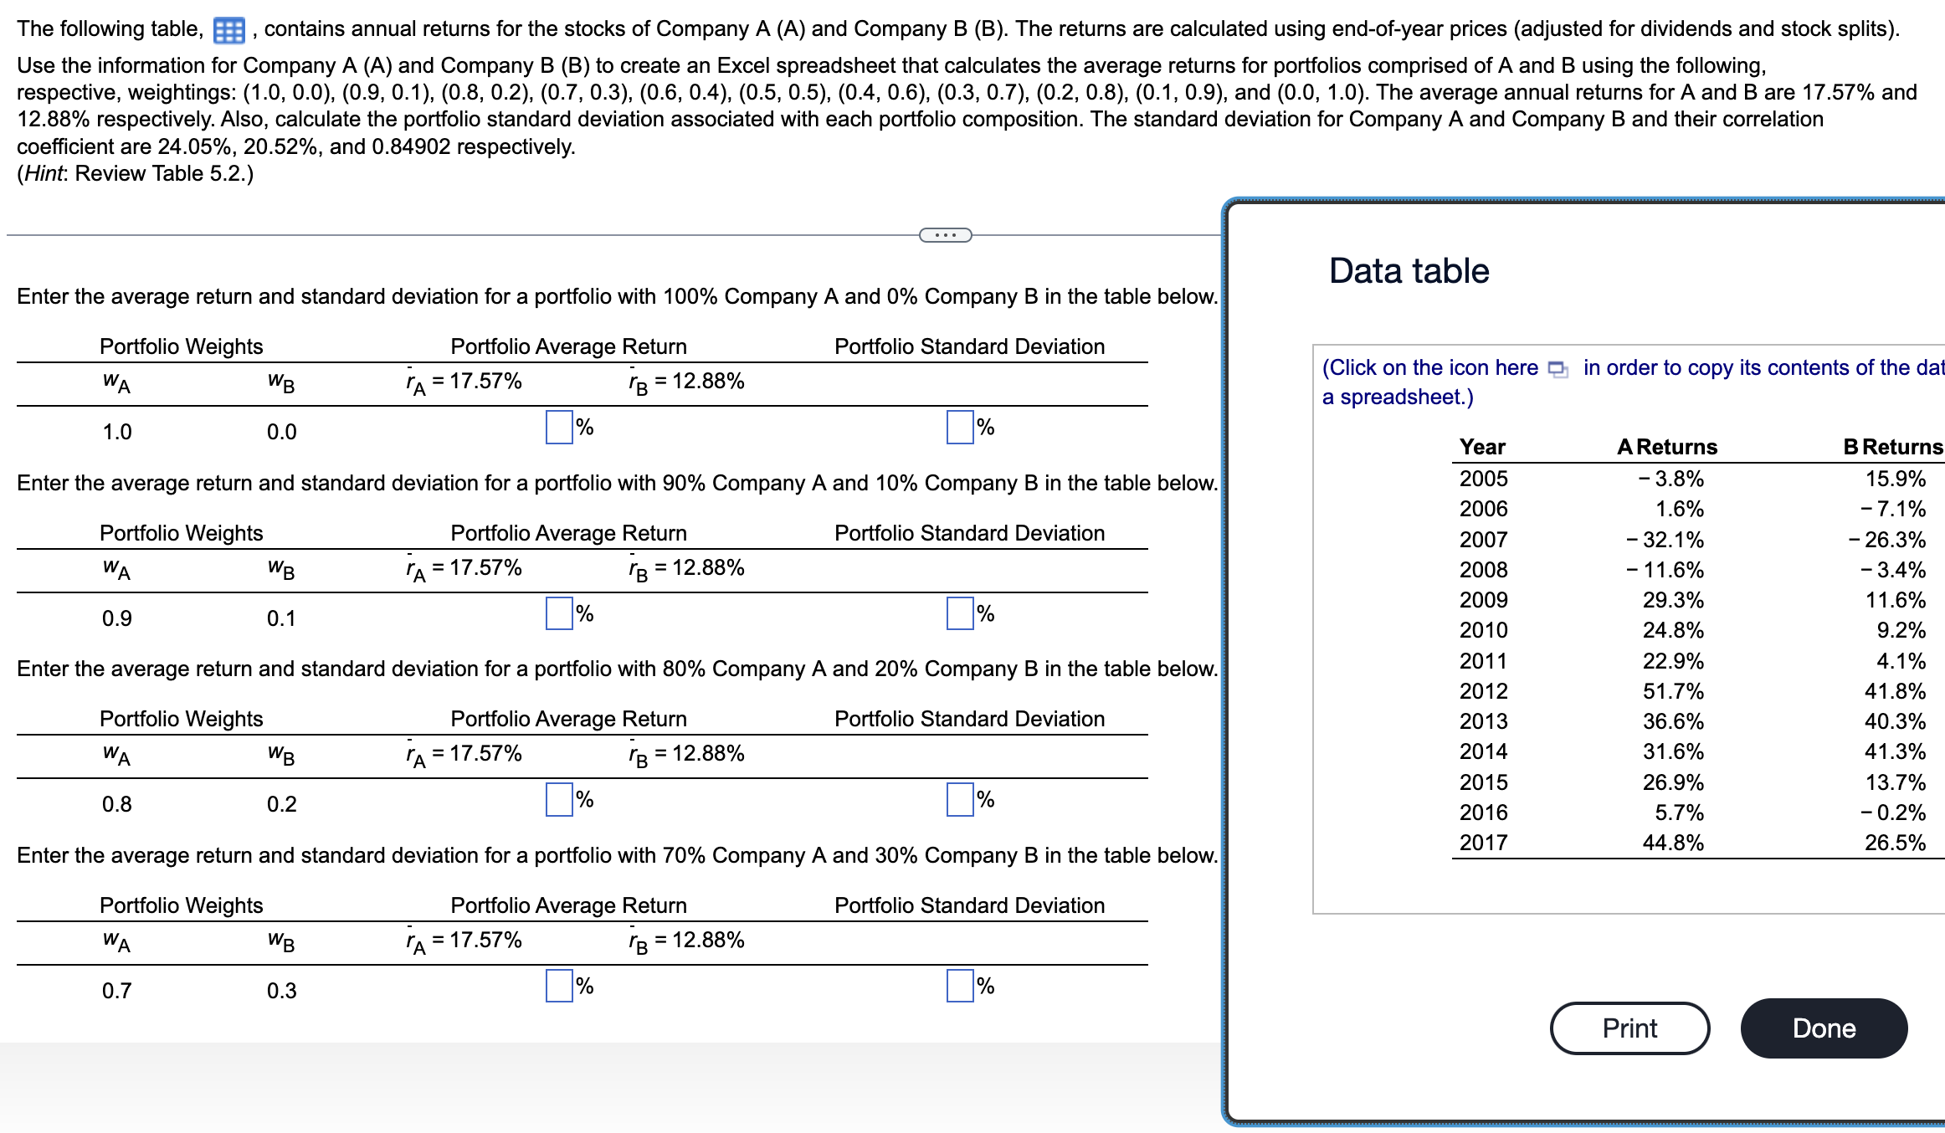The height and width of the screenshot is (1133, 1945).
Task: Open the ellipsis divider control above the answer section
Action: (x=944, y=235)
